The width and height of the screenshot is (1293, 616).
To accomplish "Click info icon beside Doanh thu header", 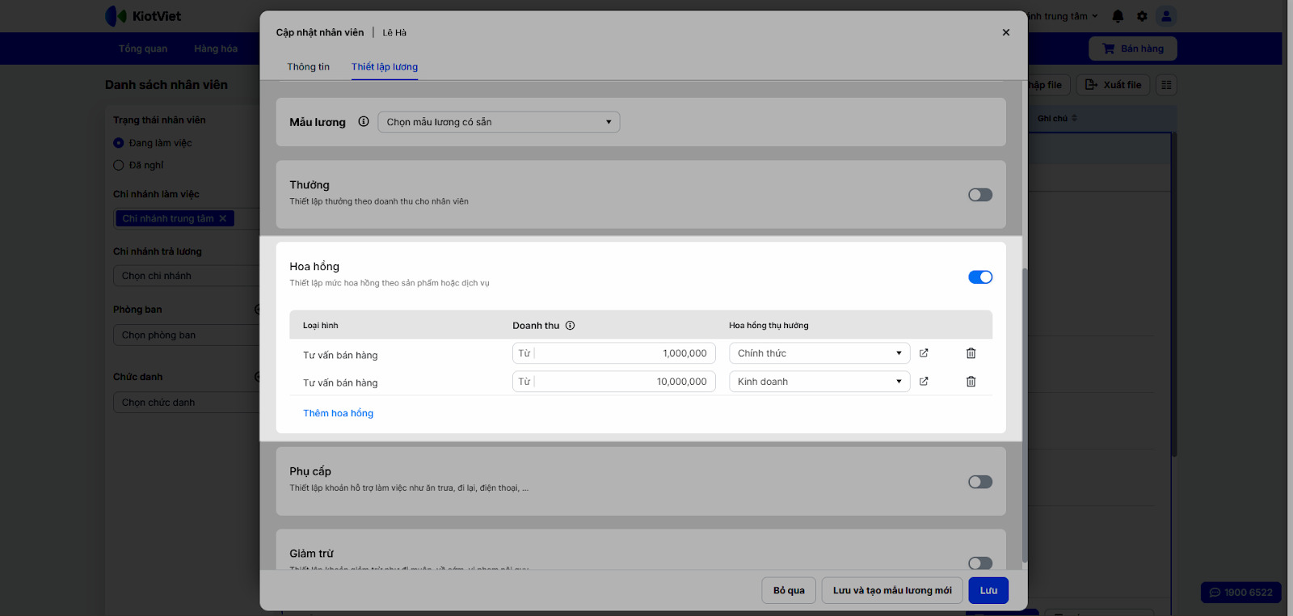I will 570,326.
